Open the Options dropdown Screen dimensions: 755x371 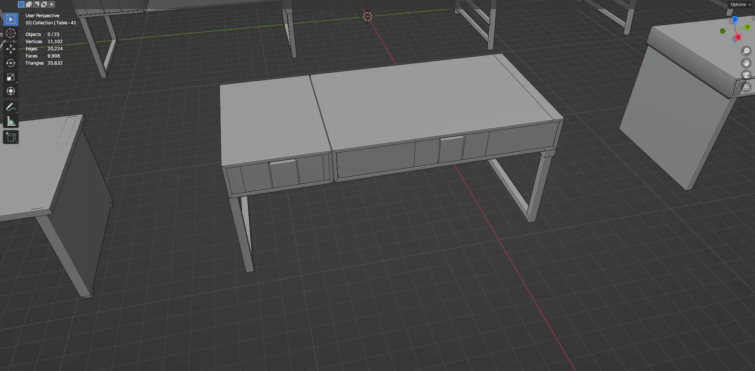(741, 4)
